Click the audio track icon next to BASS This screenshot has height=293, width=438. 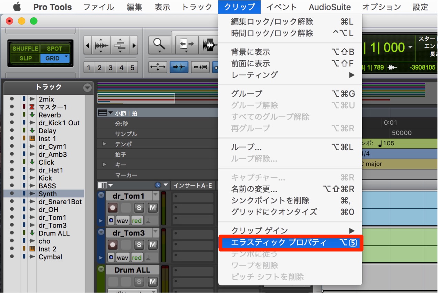(32, 186)
